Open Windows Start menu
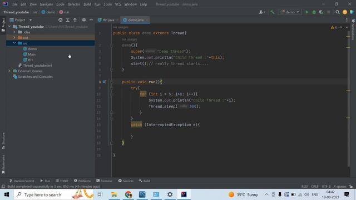 [x=7, y=194]
